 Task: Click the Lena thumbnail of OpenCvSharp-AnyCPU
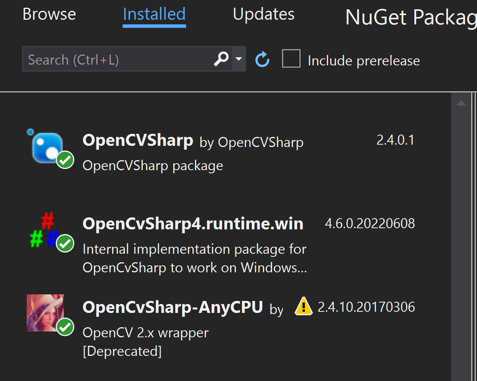[45, 313]
